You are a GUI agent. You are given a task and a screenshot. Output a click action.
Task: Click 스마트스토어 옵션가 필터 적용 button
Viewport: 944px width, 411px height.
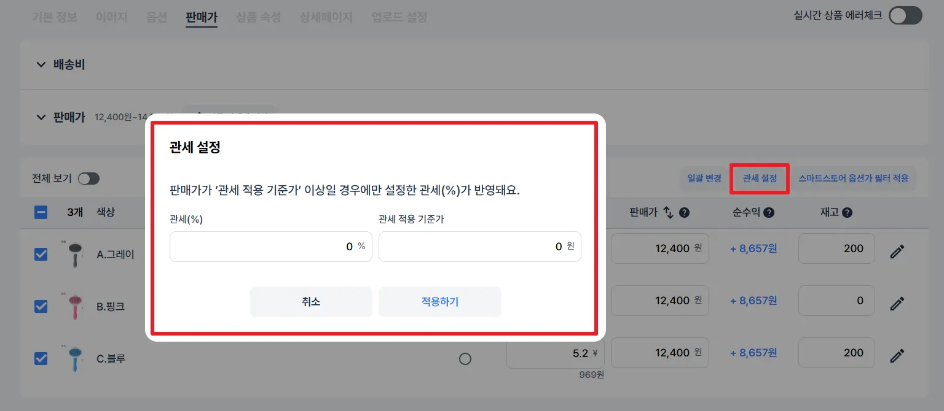pos(853,179)
